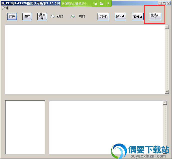Viewport: 172px width, 159px height.
Task: Click the 另存为 button
Action: coord(42,16)
